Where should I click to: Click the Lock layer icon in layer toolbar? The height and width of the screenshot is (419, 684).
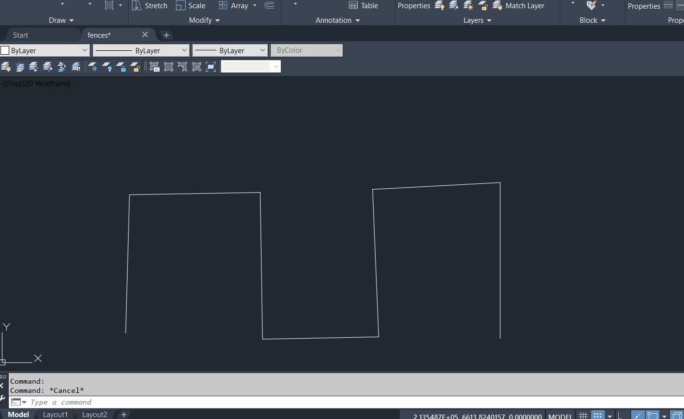point(122,67)
